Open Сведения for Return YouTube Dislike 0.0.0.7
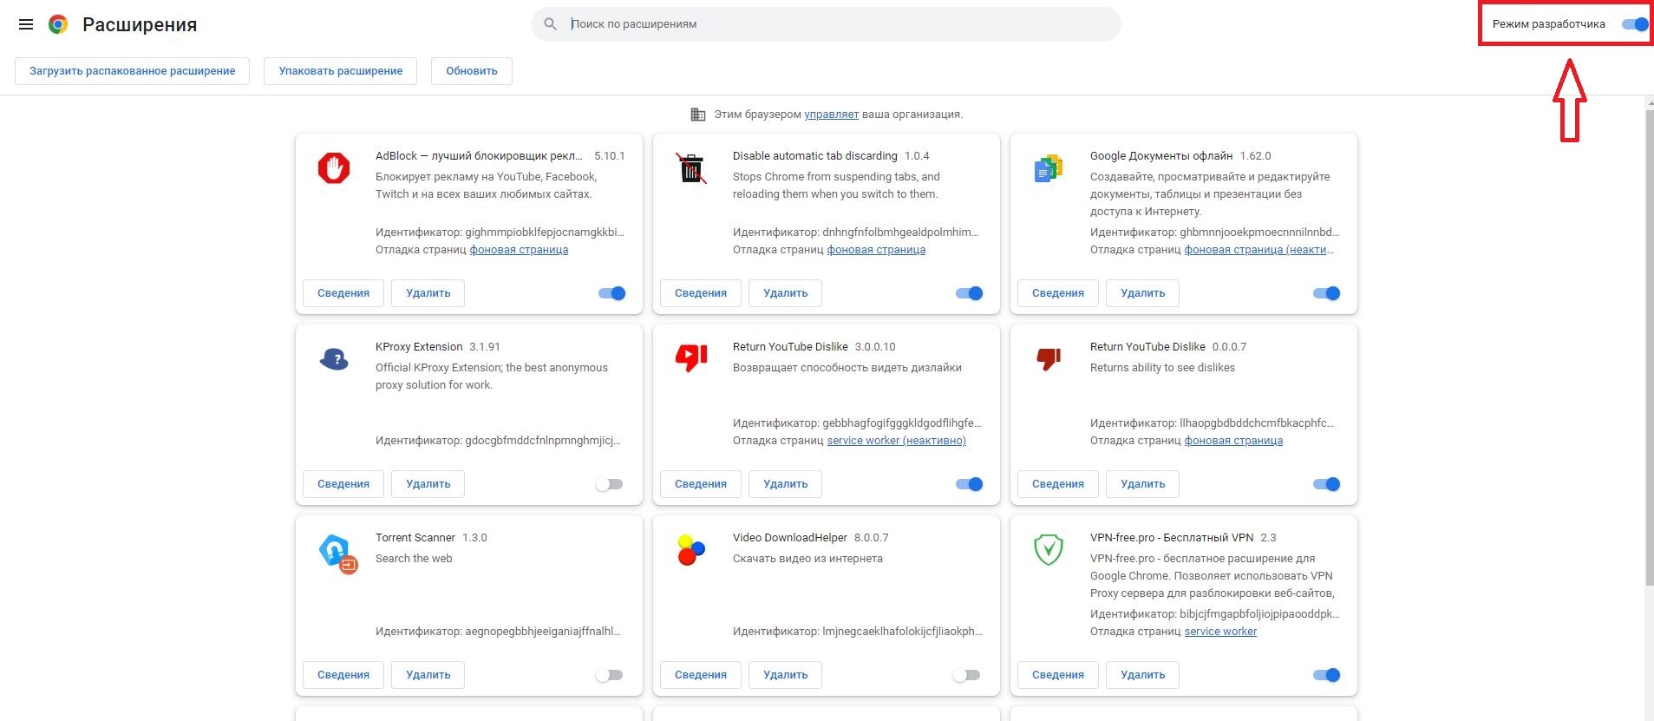This screenshot has width=1654, height=721. pos(1058,484)
